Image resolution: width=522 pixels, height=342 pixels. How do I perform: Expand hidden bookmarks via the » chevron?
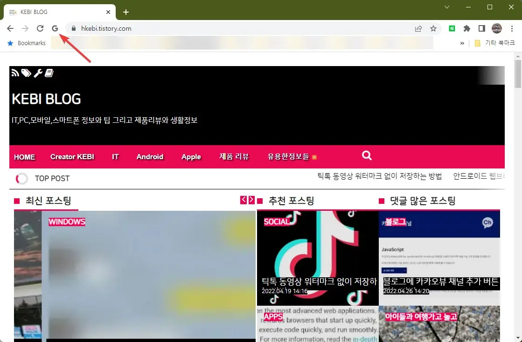click(462, 43)
